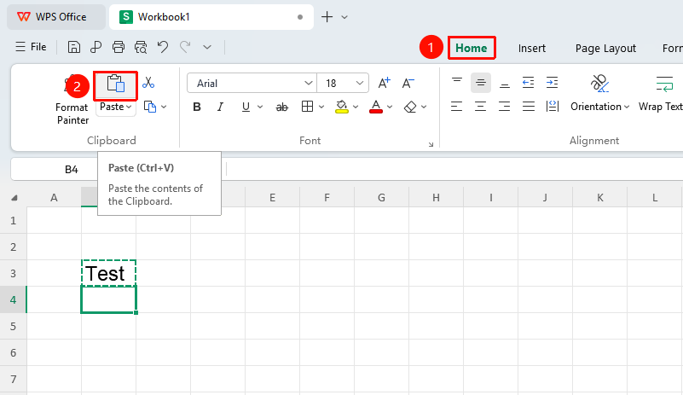The width and height of the screenshot is (683, 395).
Task: Select row 6 header
Action: 13,352
